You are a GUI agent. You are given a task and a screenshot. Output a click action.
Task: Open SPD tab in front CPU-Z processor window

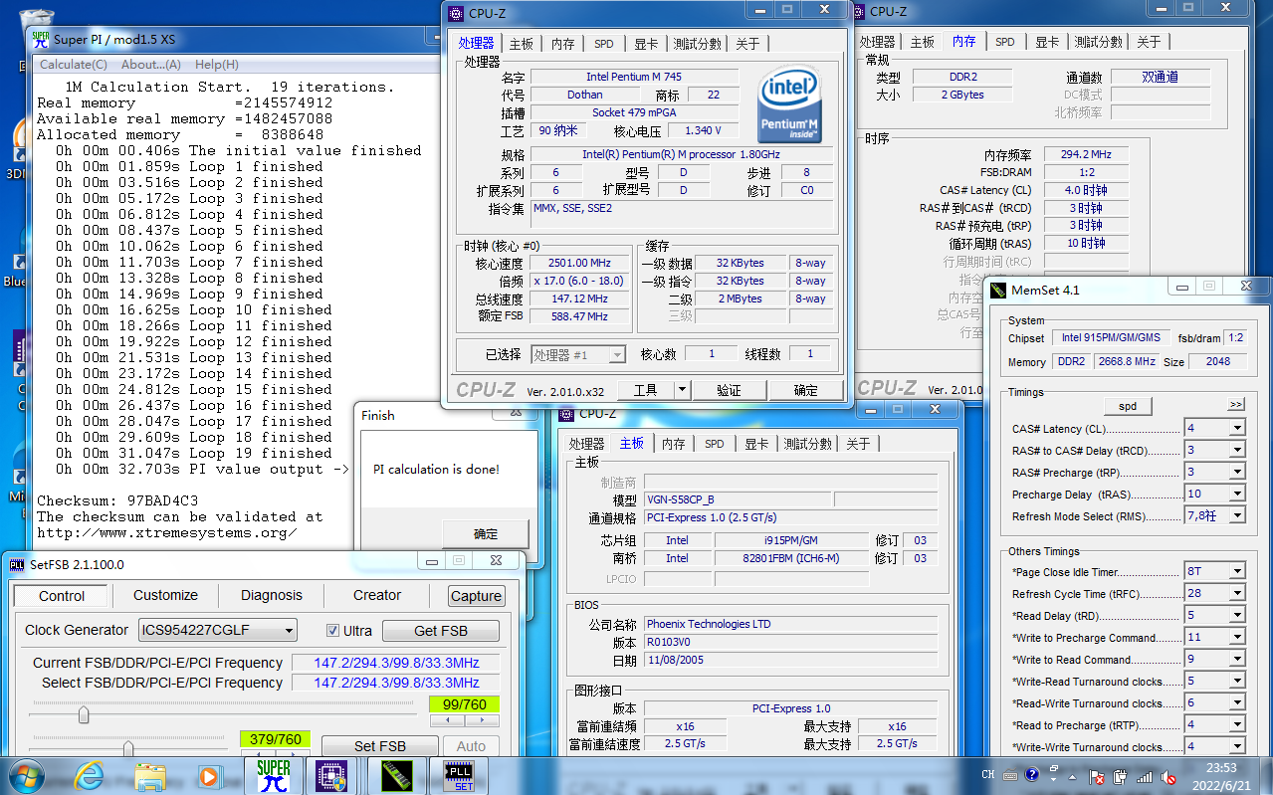604,44
